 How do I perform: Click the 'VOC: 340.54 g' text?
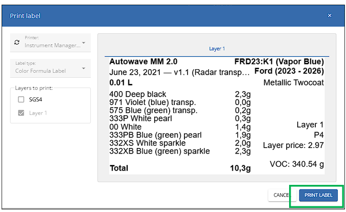coord(297,164)
